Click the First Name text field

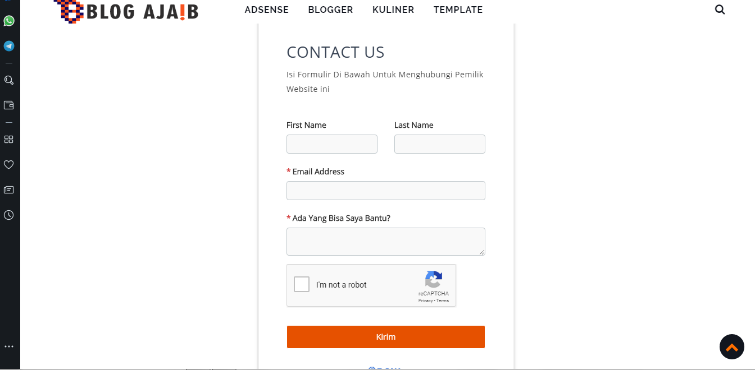(331, 144)
